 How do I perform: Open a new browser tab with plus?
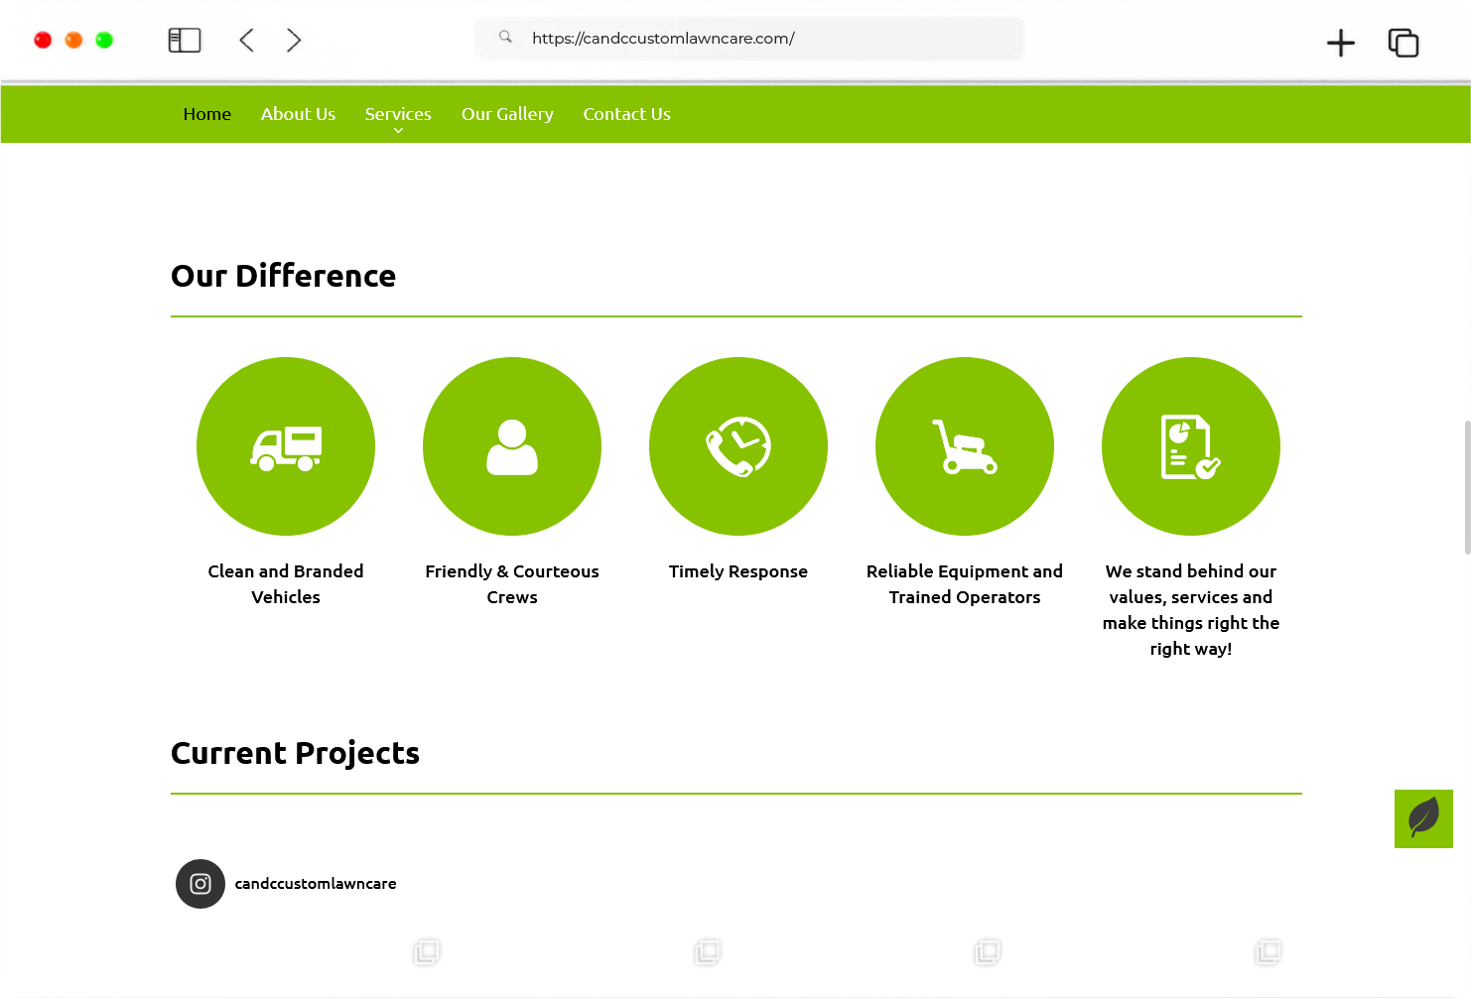(1341, 43)
